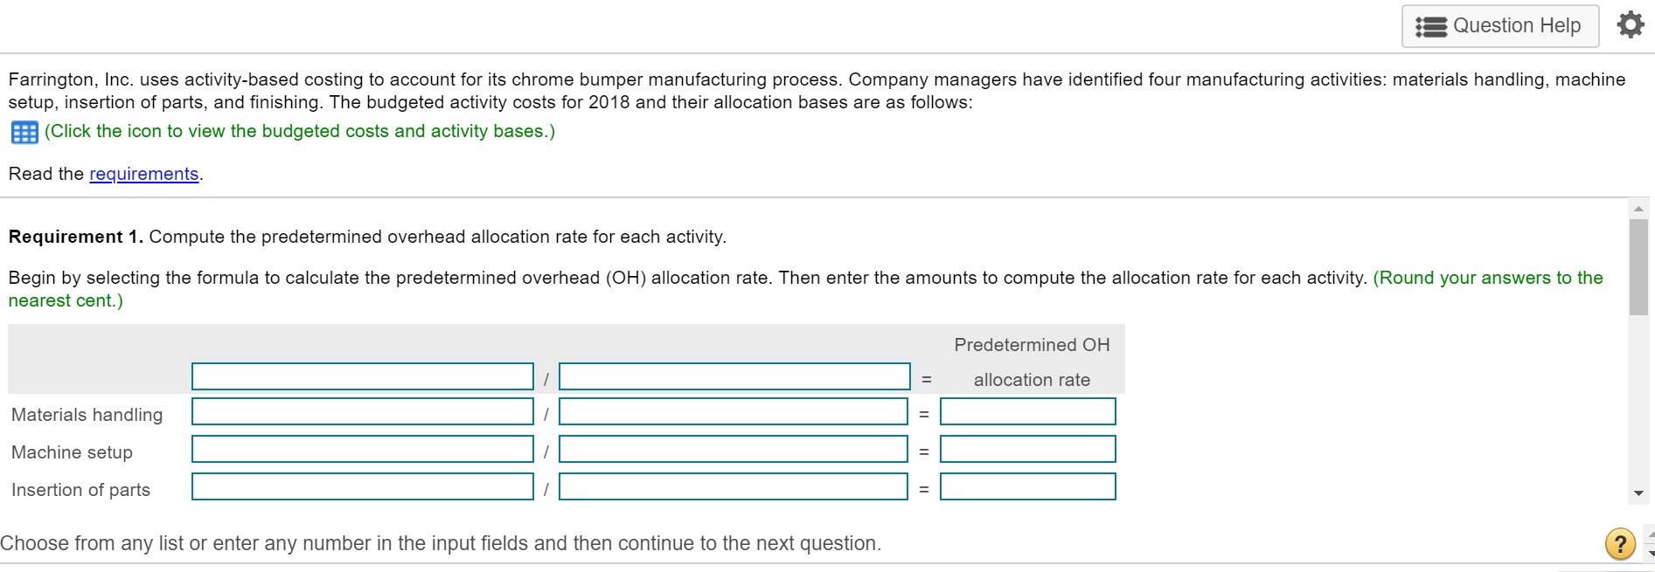
Task: Click the orange question mark help icon
Action: pos(1619,542)
